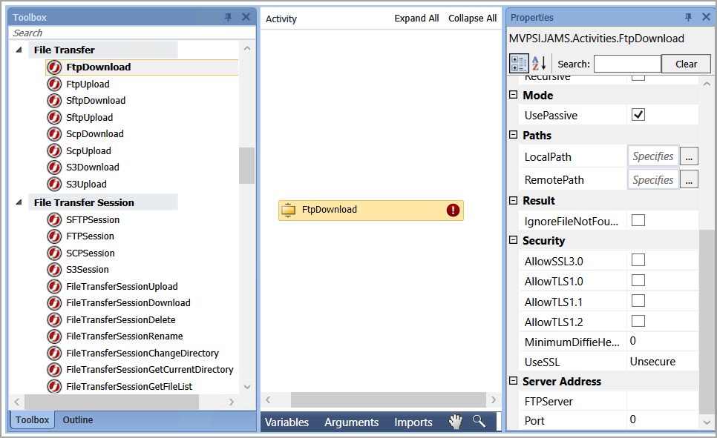Sort properties alphabetically with A-Z icon

539,63
